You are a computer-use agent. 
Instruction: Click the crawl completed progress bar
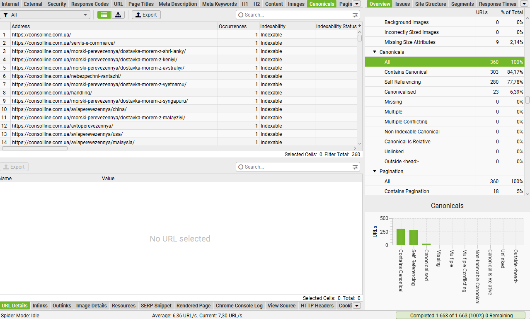[x=461, y=315]
